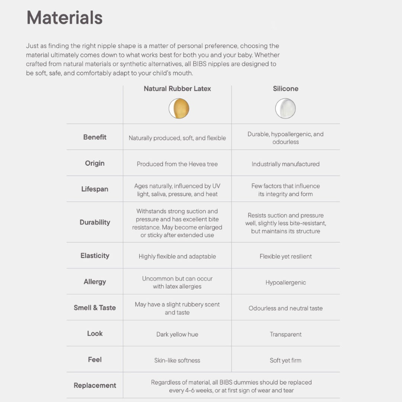The height and width of the screenshot is (402, 402).
Task: Click the Origin row label
Action: click(95, 163)
